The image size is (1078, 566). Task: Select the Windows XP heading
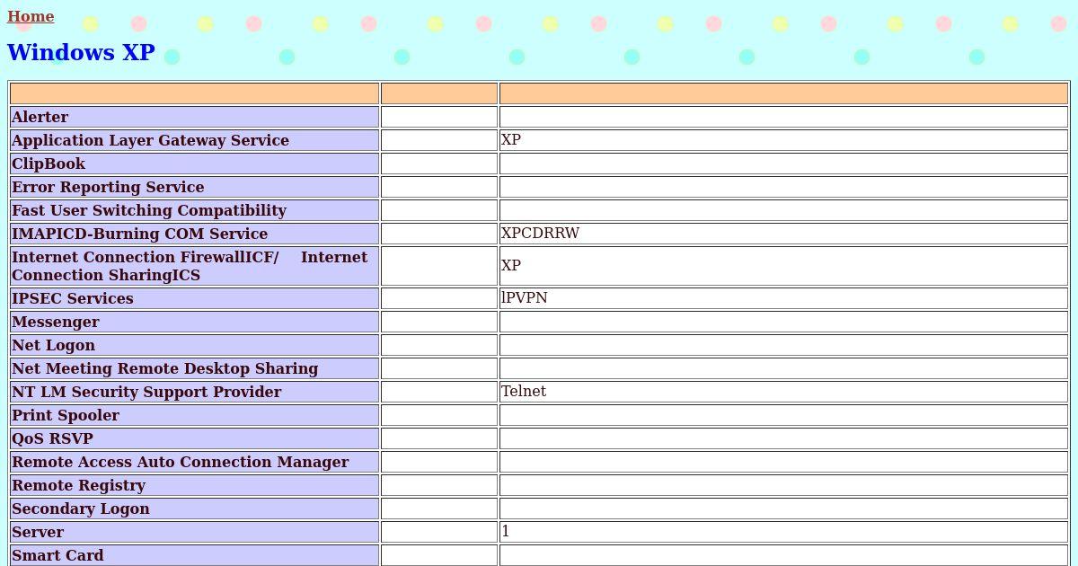[x=81, y=52]
